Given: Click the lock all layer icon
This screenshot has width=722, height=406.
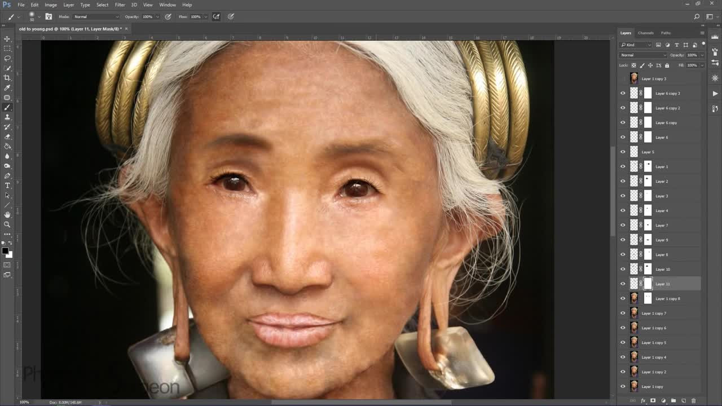Looking at the screenshot, I should (667, 65).
